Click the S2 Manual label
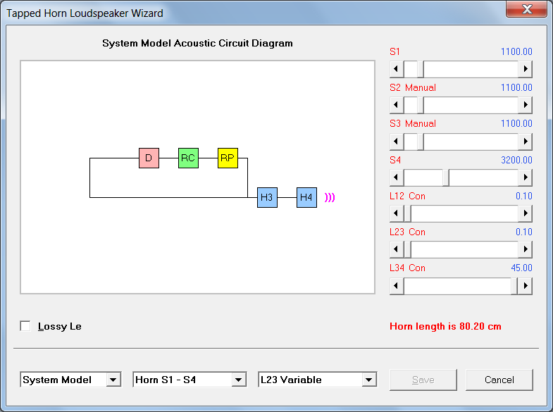This screenshot has height=412, width=553. tap(413, 87)
